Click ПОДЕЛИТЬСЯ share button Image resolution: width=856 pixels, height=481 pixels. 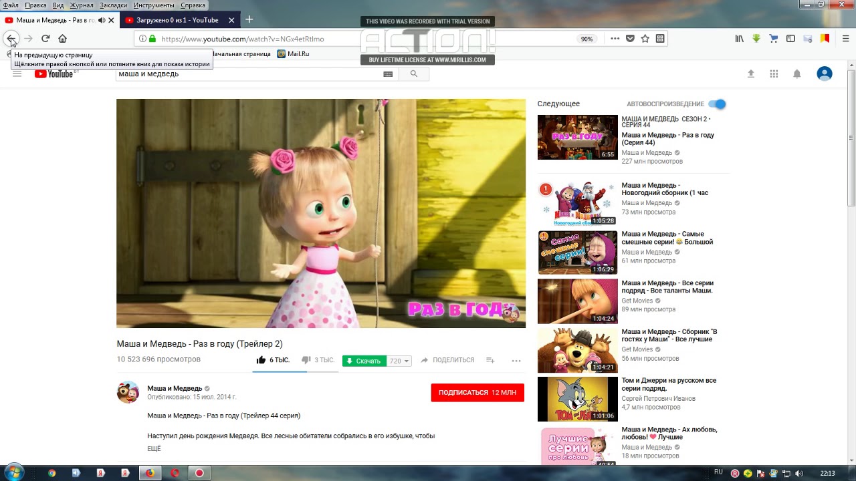pos(447,360)
